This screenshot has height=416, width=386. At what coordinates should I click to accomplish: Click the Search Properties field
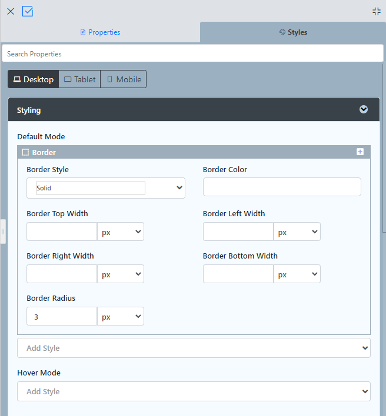coord(193,53)
